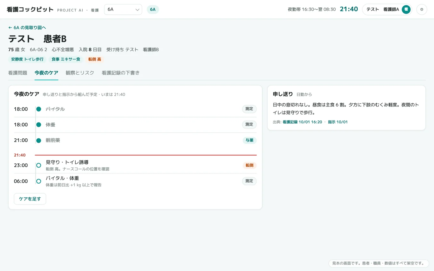The height and width of the screenshot is (271, 434).
Task: Return via ← 6A の見取り図へ link
Action: [27, 28]
